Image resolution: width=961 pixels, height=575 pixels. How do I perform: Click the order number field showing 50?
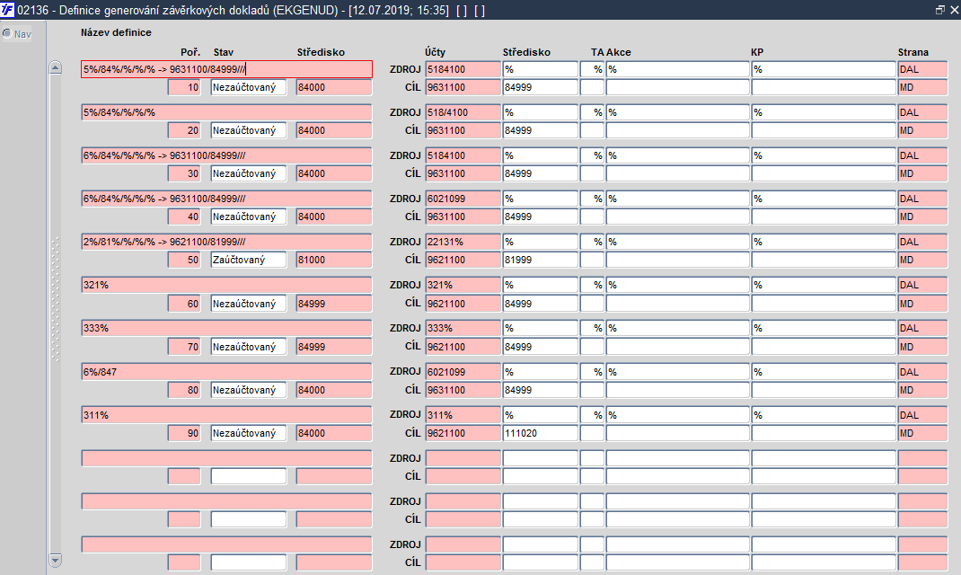tap(184, 260)
